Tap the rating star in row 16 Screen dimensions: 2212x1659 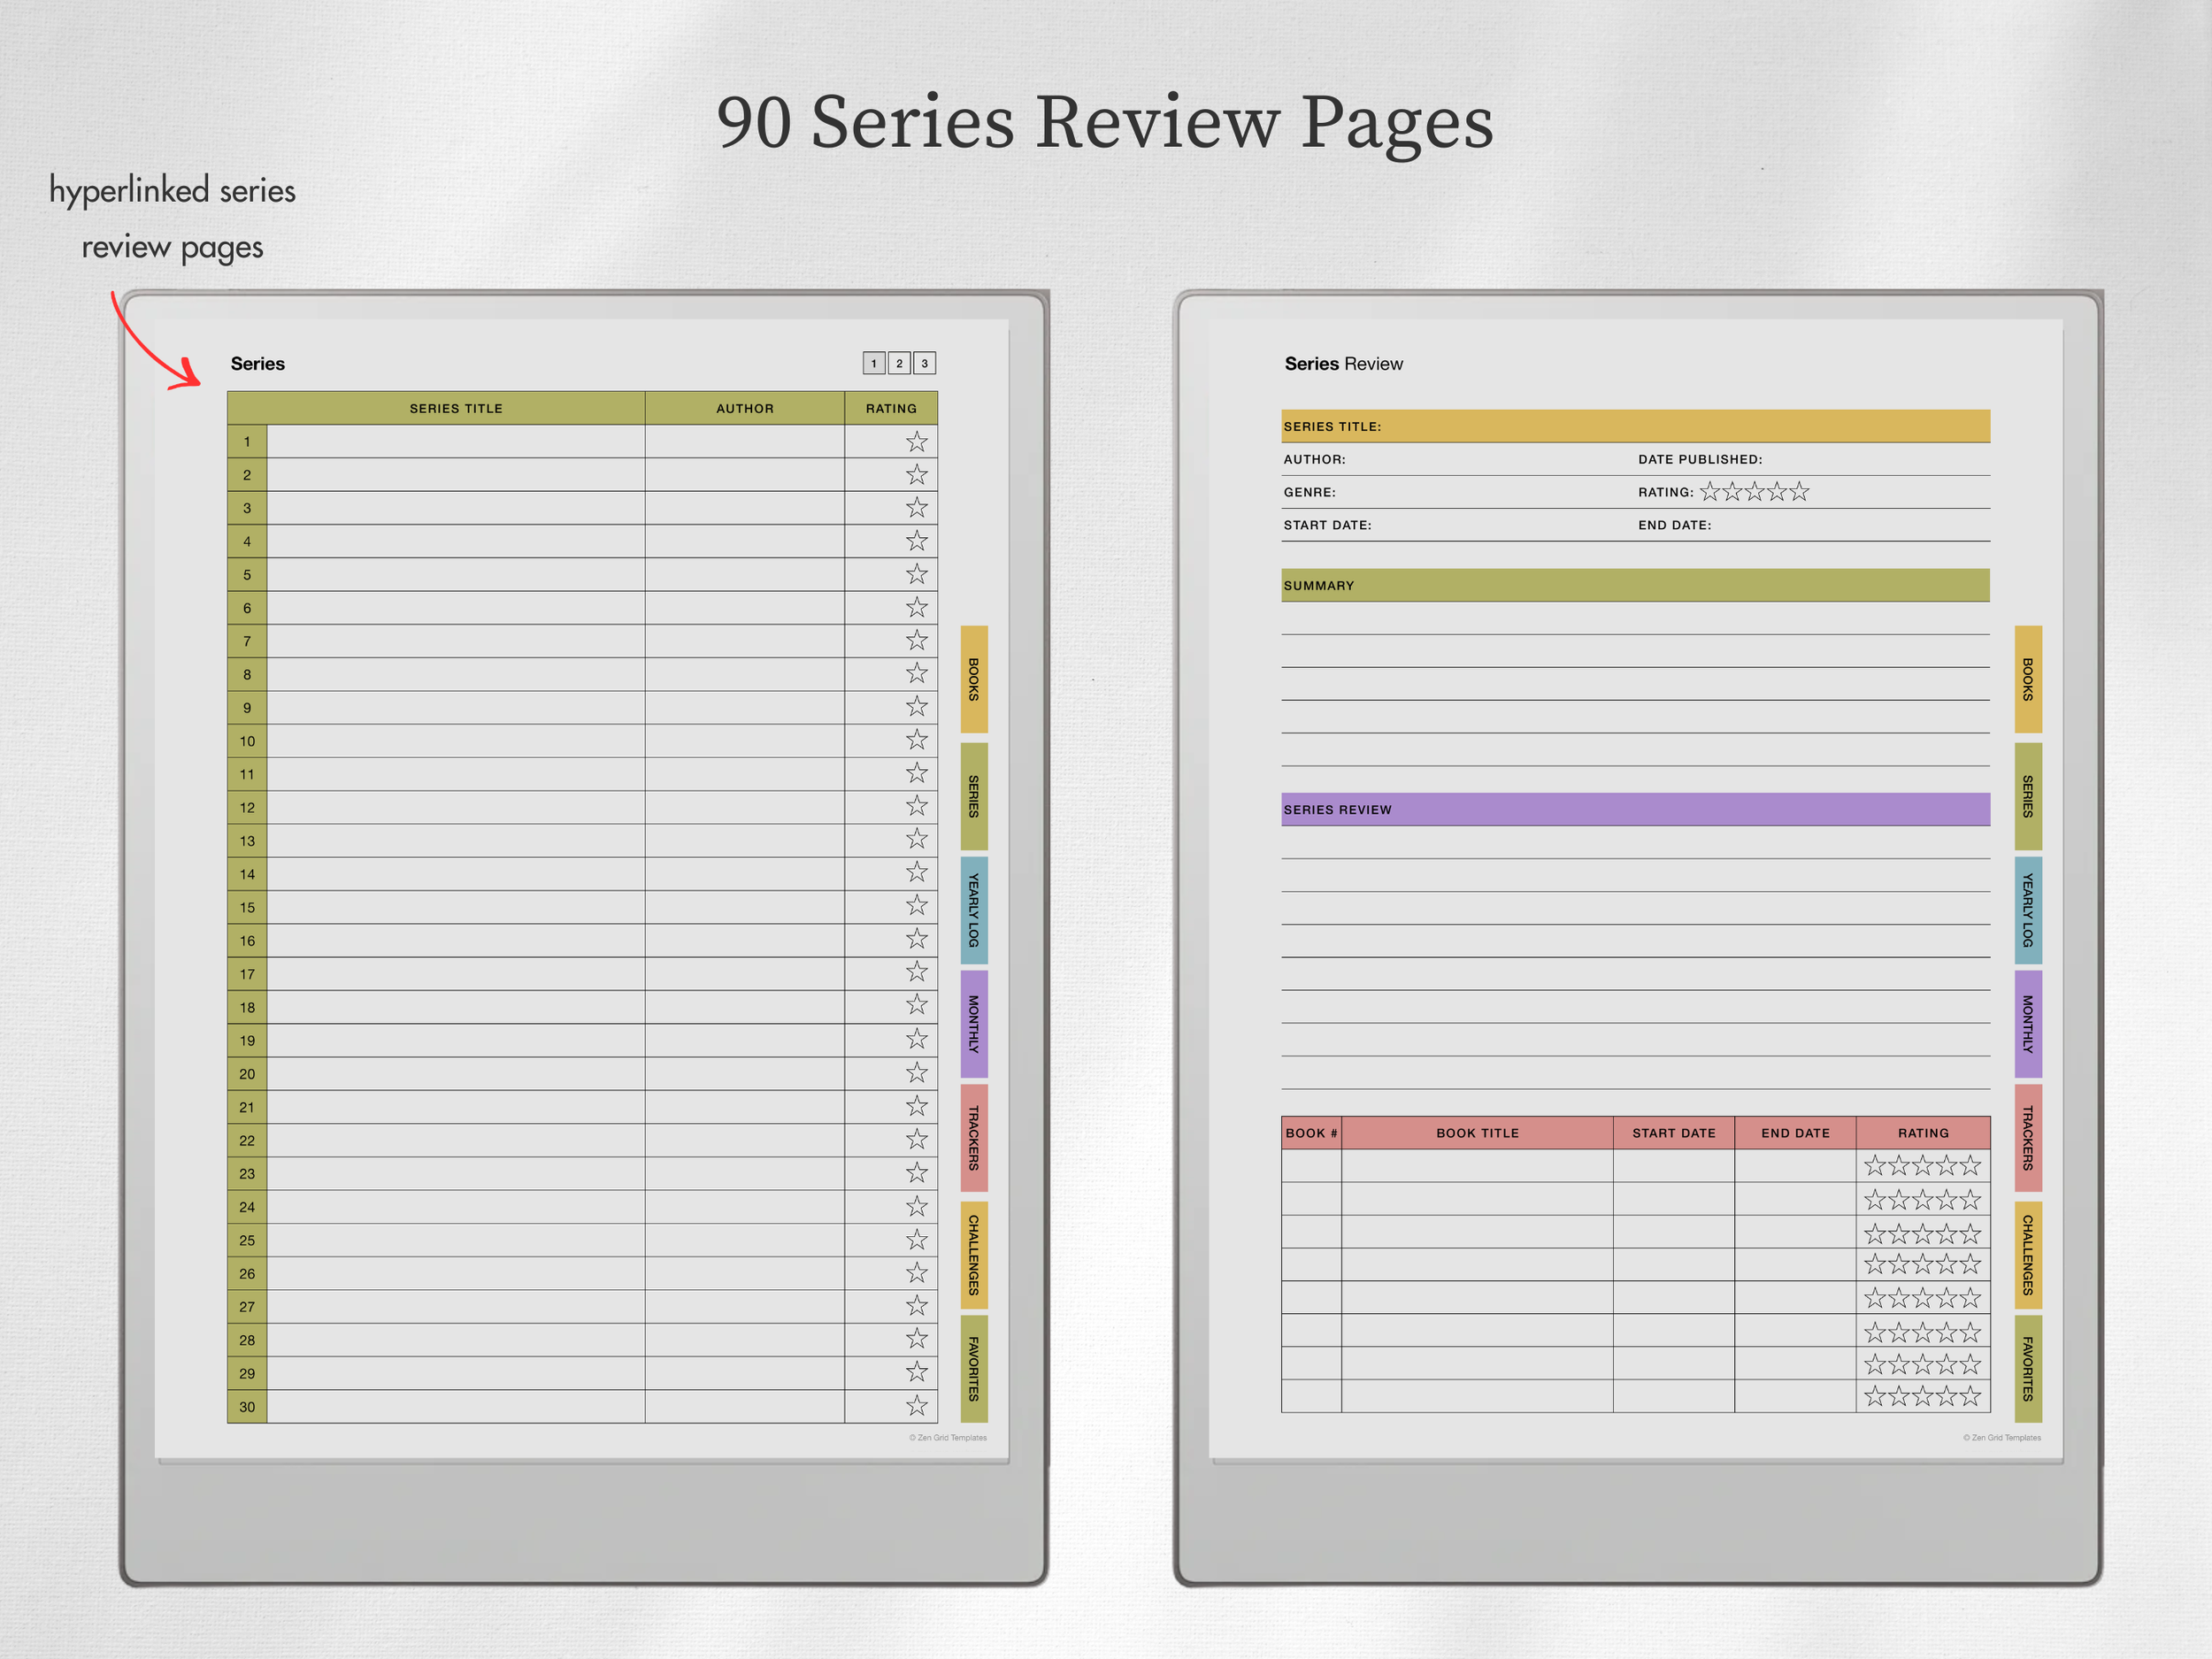coord(917,938)
